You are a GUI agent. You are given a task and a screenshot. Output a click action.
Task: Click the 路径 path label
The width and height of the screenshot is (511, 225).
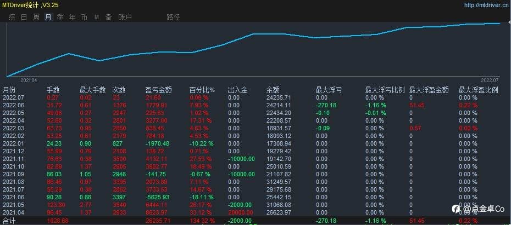173,17
